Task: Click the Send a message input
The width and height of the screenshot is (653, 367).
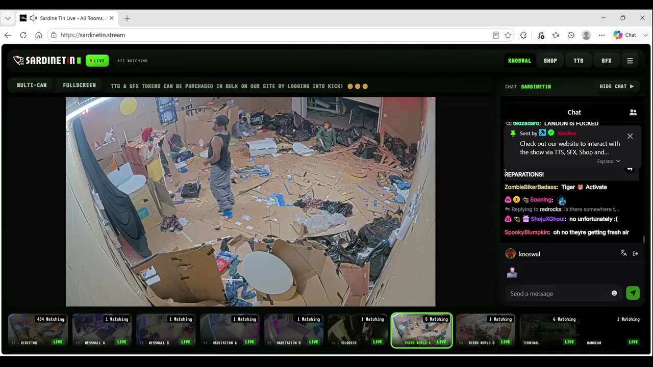Action: click(x=559, y=294)
